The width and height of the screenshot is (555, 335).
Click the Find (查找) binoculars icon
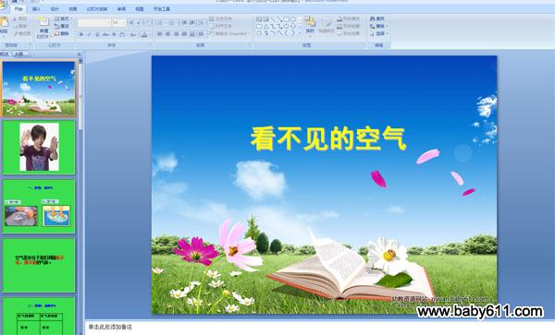[373, 18]
